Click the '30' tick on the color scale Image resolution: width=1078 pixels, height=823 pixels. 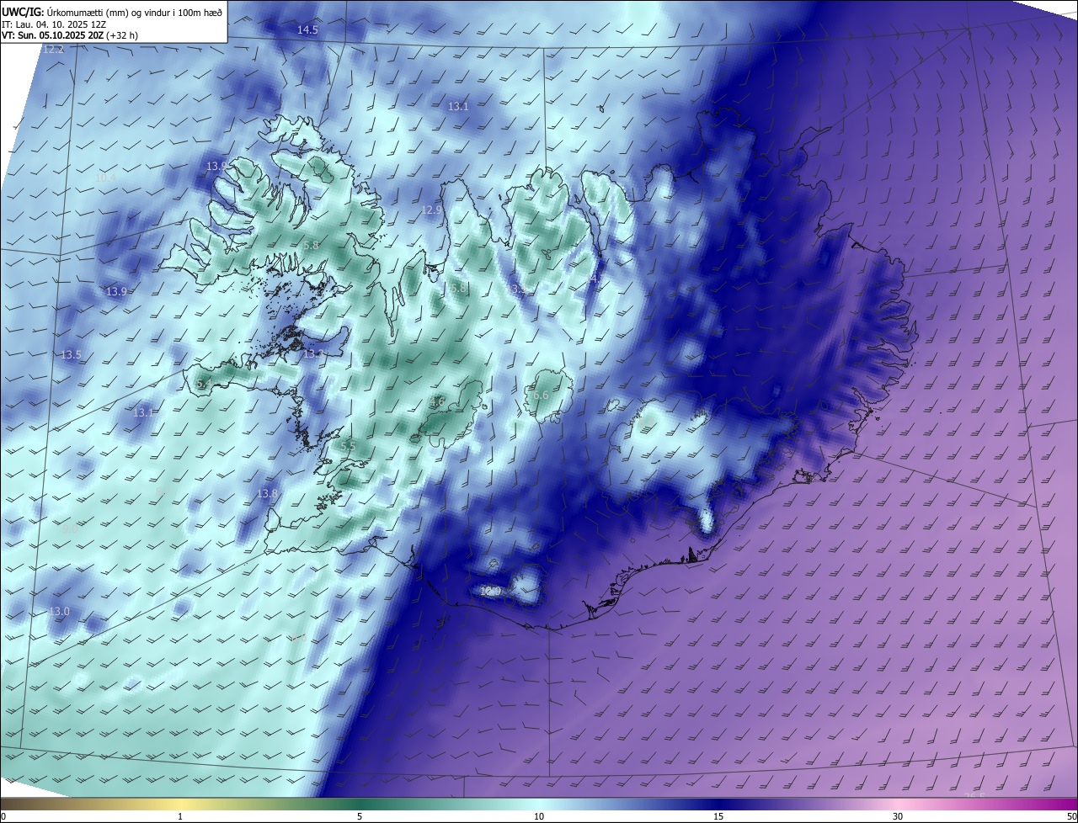[x=898, y=816]
